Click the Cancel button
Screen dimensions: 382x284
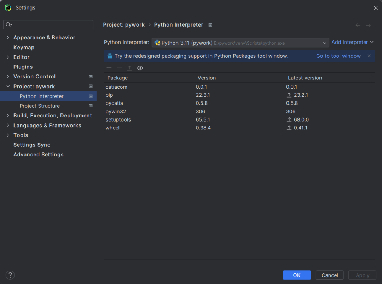[330, 275]
